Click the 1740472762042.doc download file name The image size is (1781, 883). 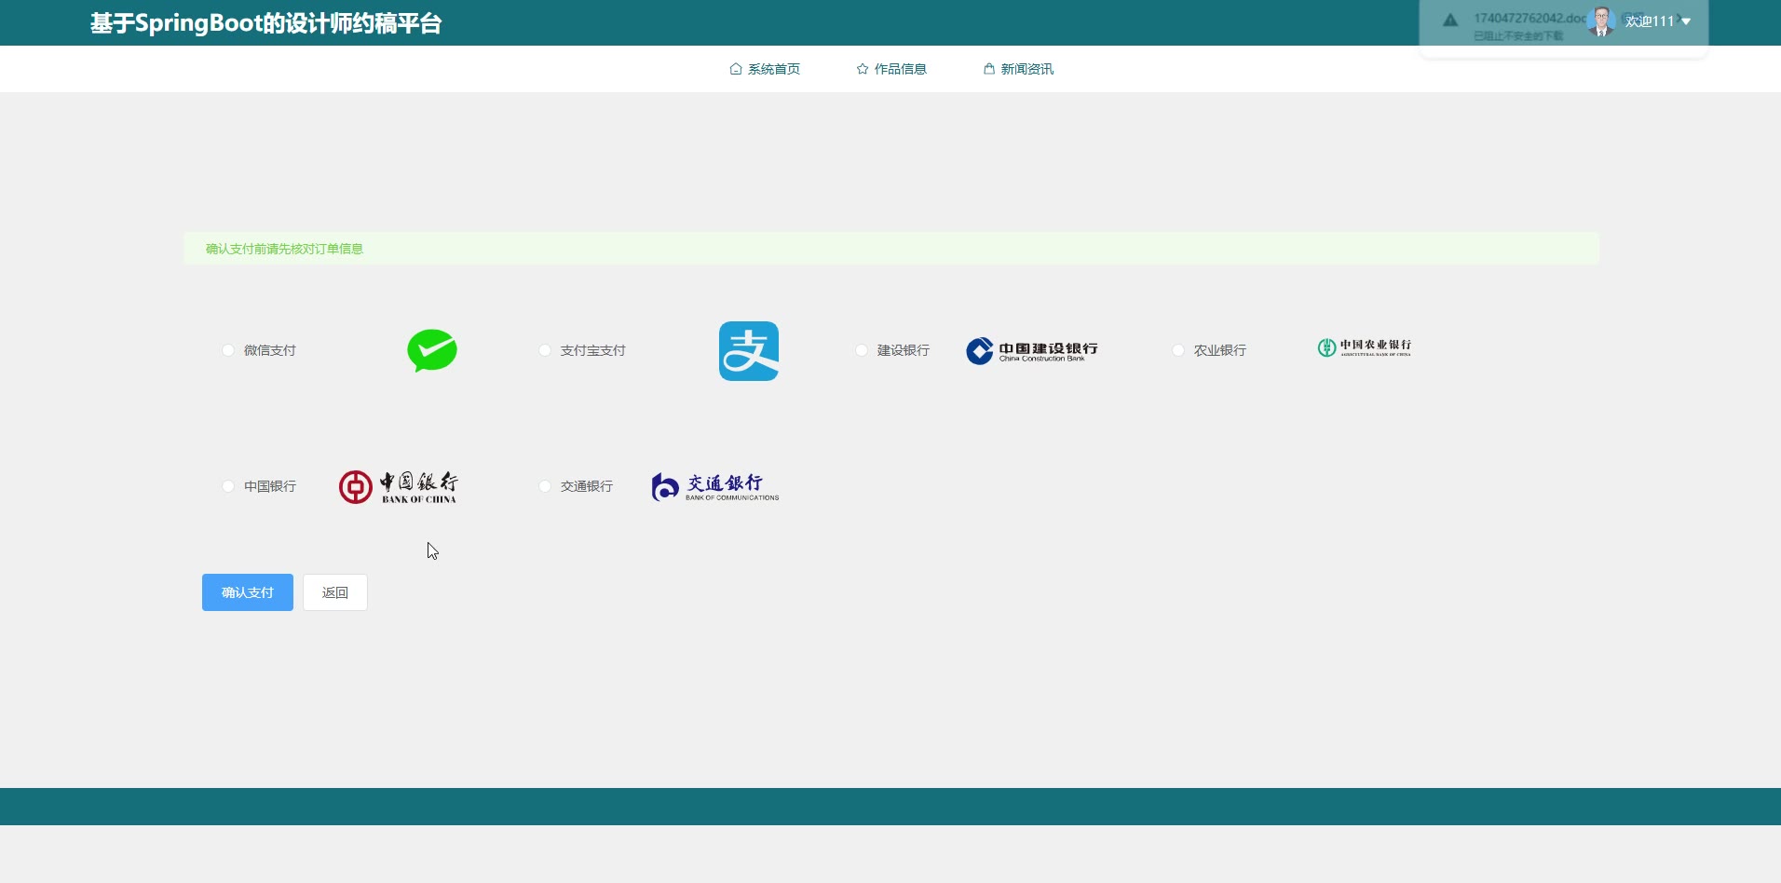[x=1529, y=18]
